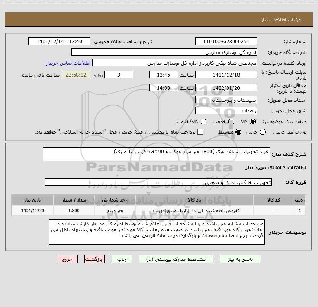Click the unit cell متر مربع
The image size is (318, 307).
115,211
